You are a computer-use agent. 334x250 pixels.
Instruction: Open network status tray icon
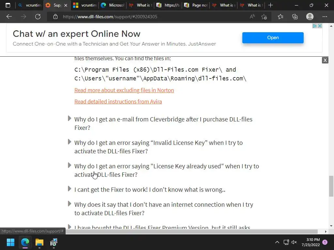(286, 242)
